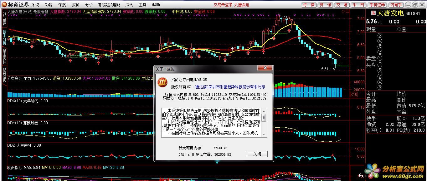Click the stock code 601991

click(x=413, y=13)
